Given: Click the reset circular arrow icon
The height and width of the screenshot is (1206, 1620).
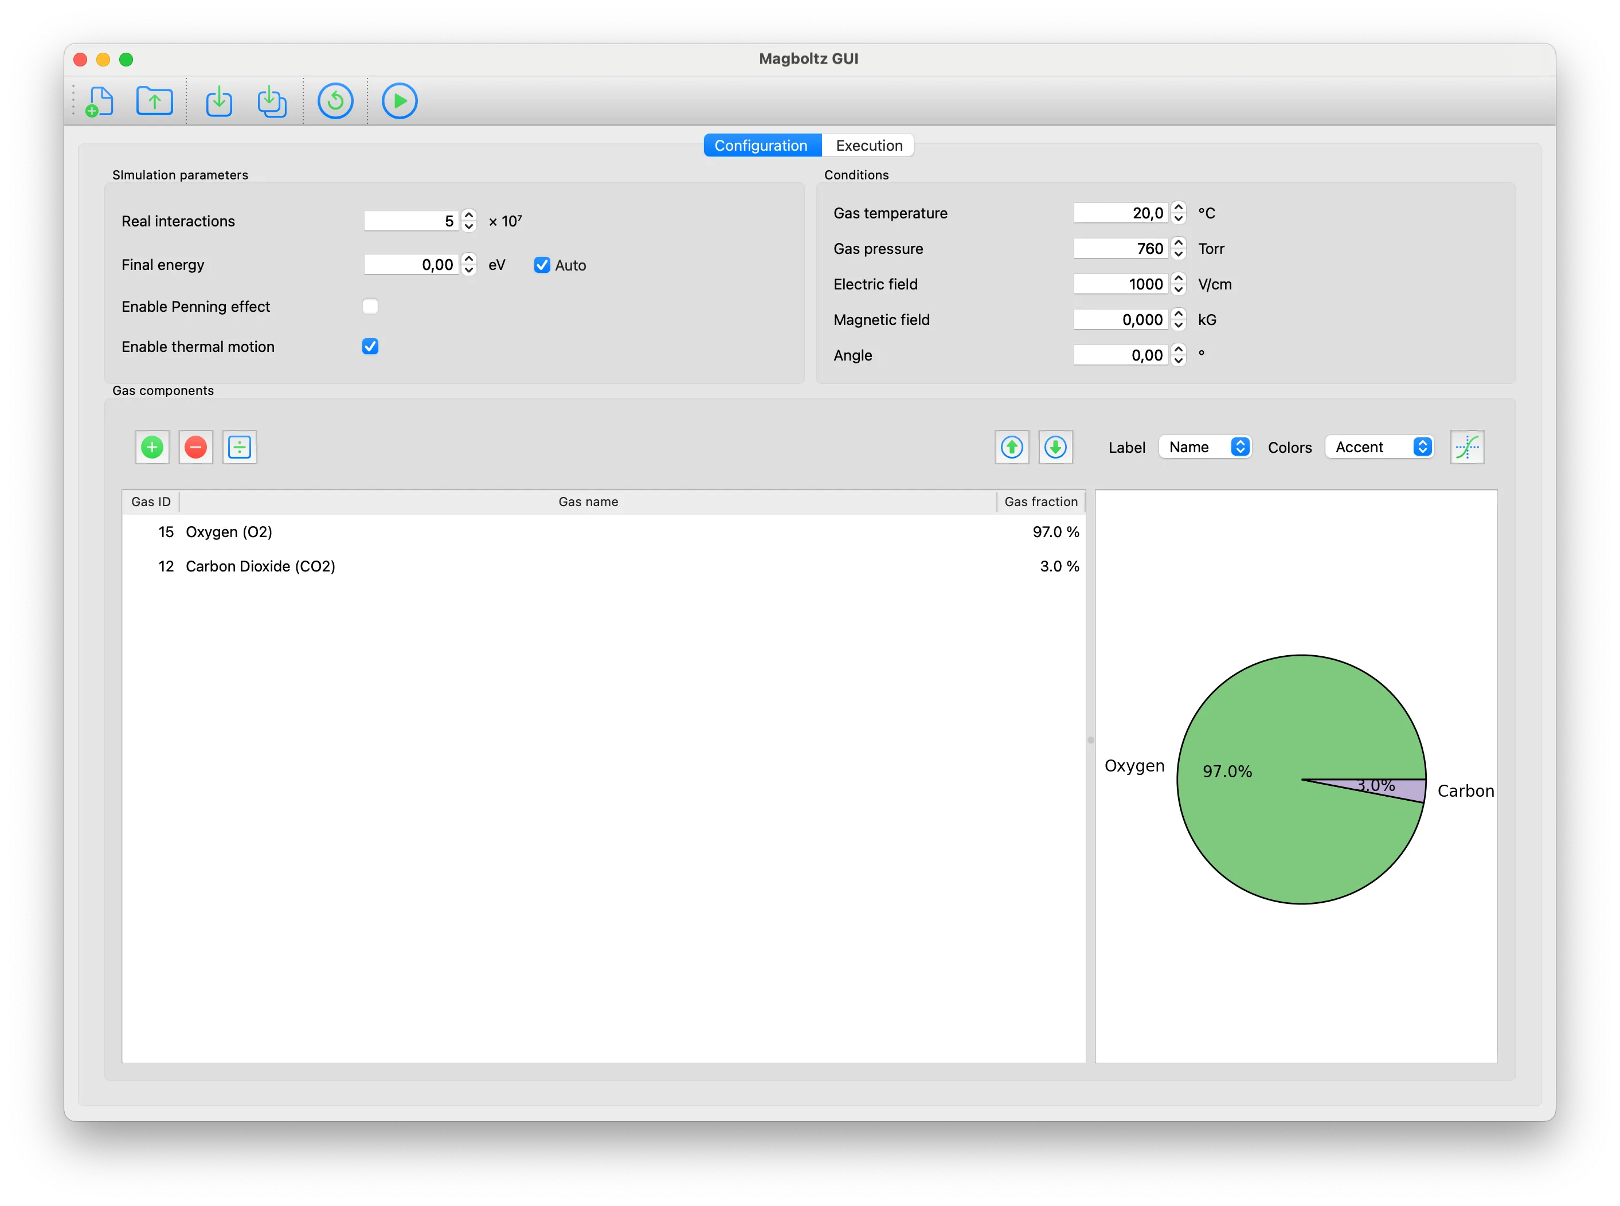Looking at the screenshot, I should click(335, 101).
